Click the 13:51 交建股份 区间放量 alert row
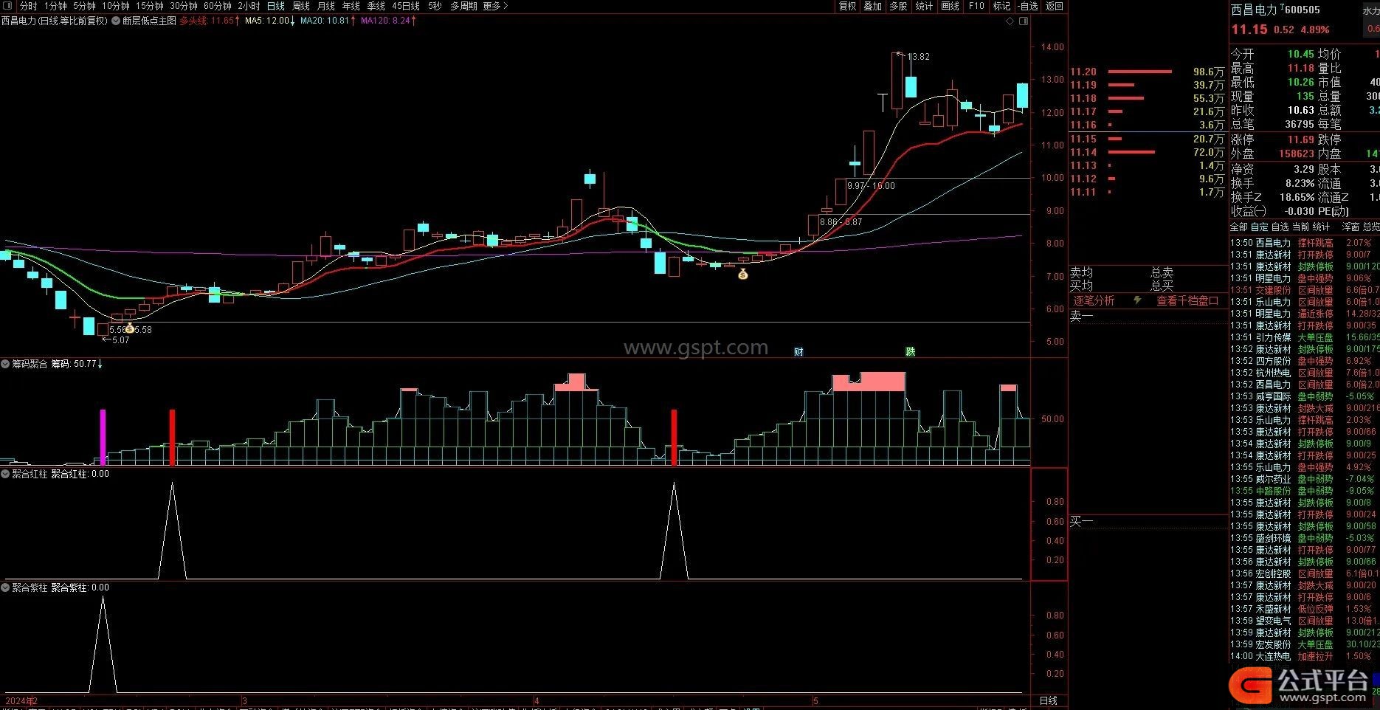The height and width of the screenshot is (710, 1380). point(1304,290)
